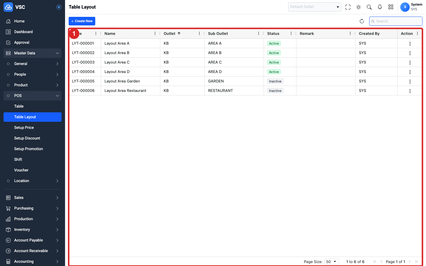Go to the last page
The width and height of the screenshot is (426, 266).
tap(416, 262)
